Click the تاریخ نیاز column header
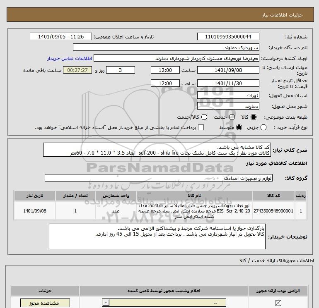Image resolution: width=319 pixels, height=308 pixels. coord(34,196)
